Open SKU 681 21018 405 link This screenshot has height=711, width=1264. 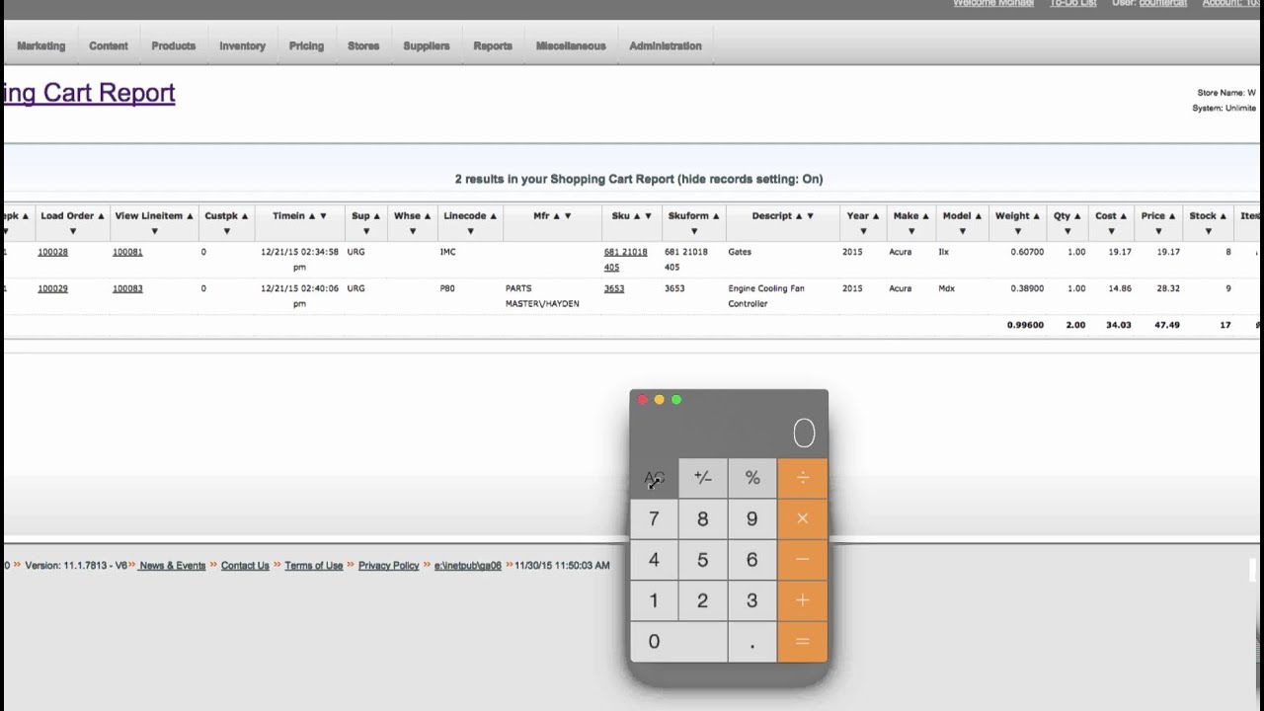coord(626,260)
